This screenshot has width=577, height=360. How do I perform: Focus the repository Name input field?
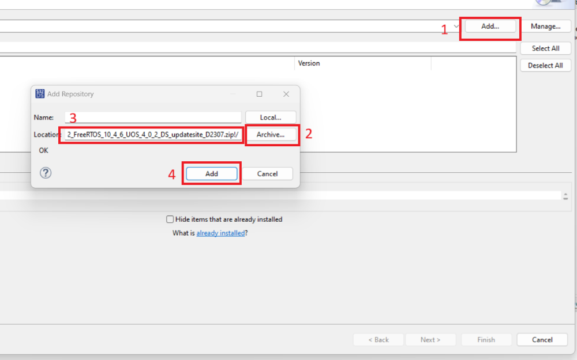[153, 118]
